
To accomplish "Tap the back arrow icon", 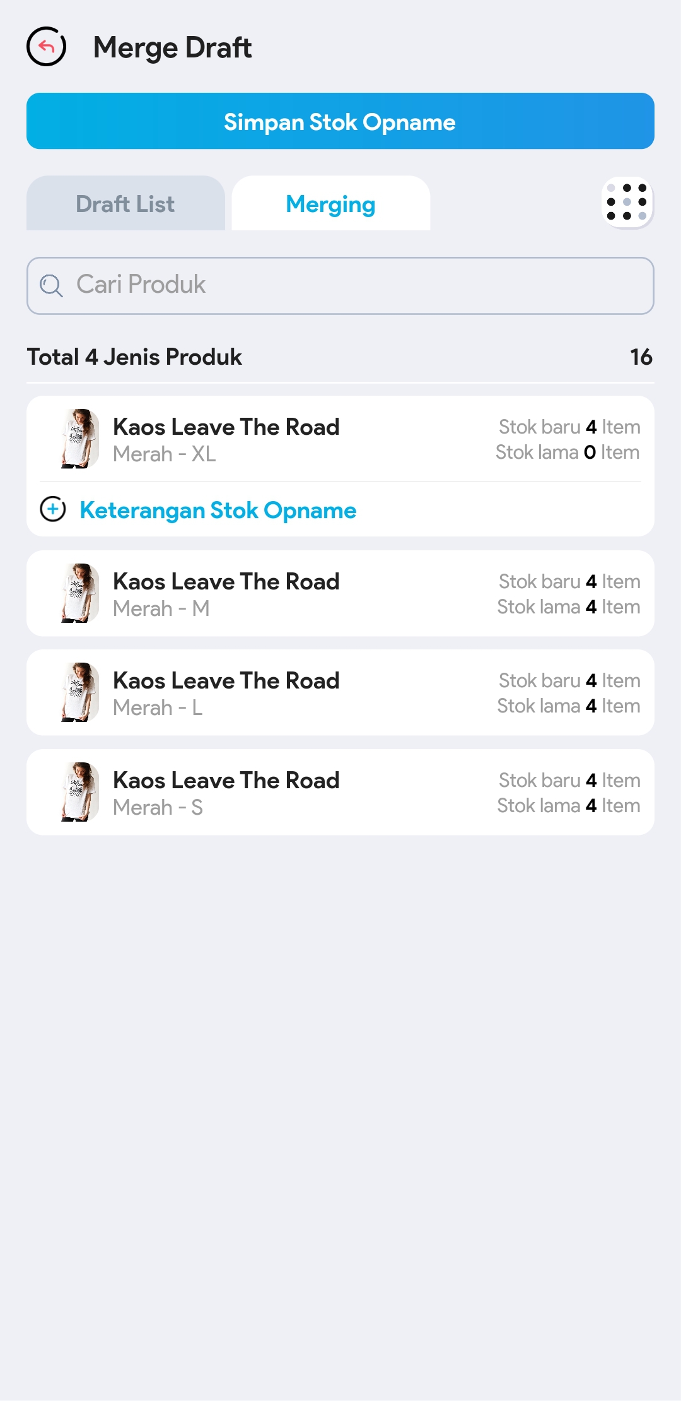I will point(46,47).
